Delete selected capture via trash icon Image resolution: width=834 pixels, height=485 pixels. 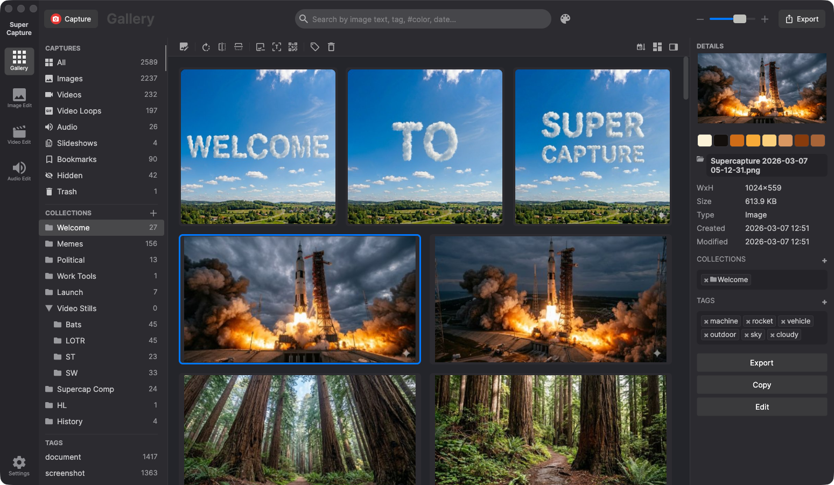coord(331,47)
